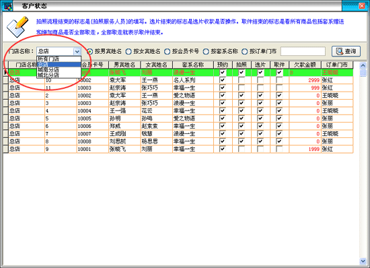Click the 男宾姓名 column header
The height and width of the screenshot is (268, 370).
pos(124,65)
